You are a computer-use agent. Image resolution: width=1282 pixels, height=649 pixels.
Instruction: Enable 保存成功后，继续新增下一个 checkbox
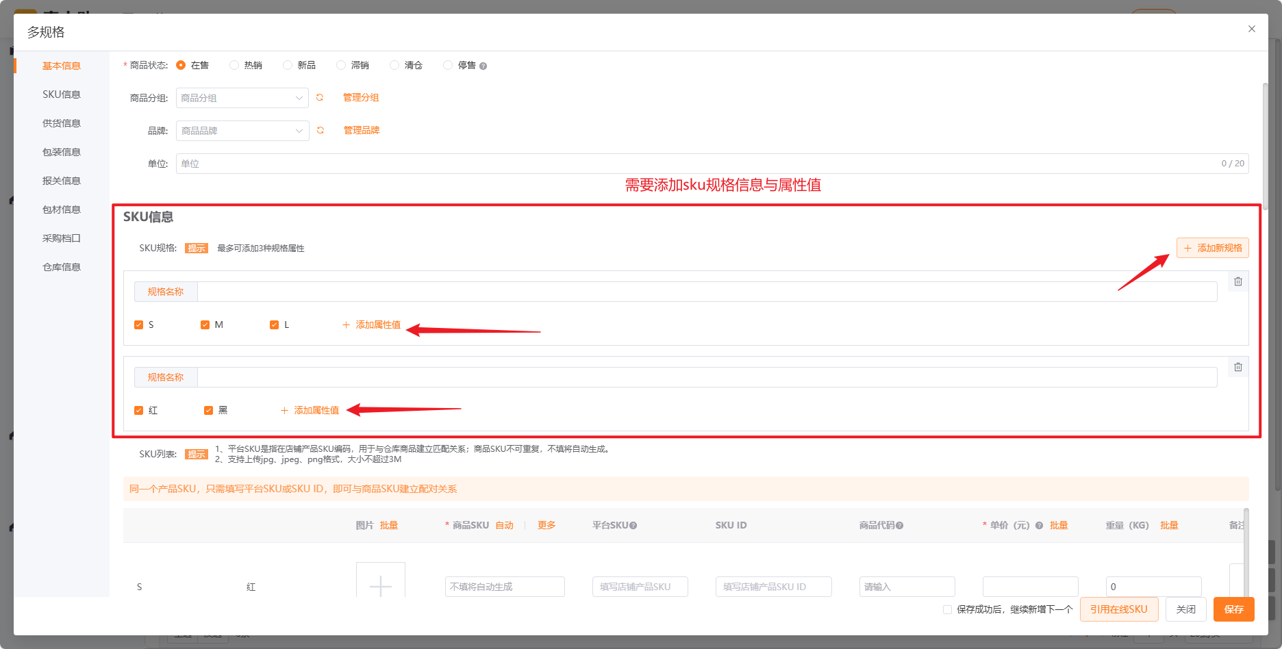(x=947, y=609)
